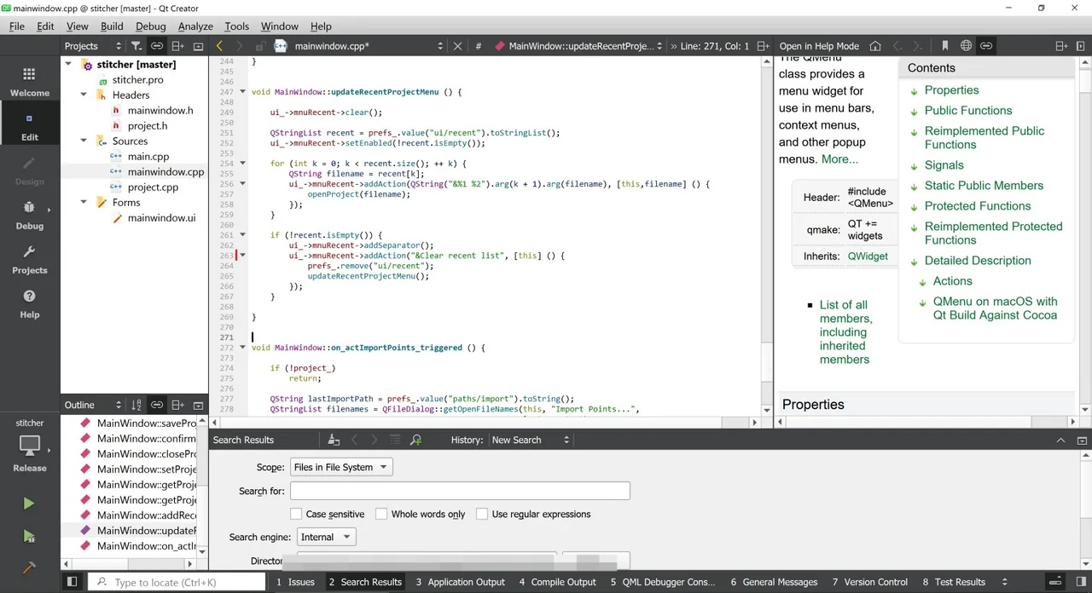The image size is (1092, 593).
Task: Open stitcher Release kit selector
Action: (30, 446)
